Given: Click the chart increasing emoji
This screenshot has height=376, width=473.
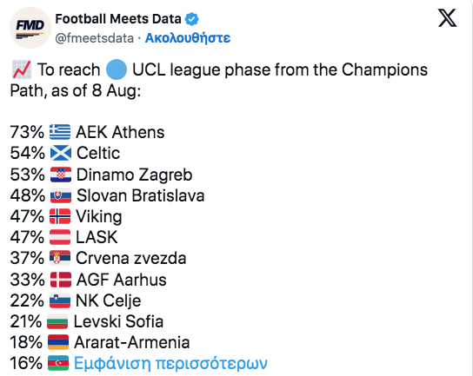Looking at the screenshot, I should [x=22, y=69].
